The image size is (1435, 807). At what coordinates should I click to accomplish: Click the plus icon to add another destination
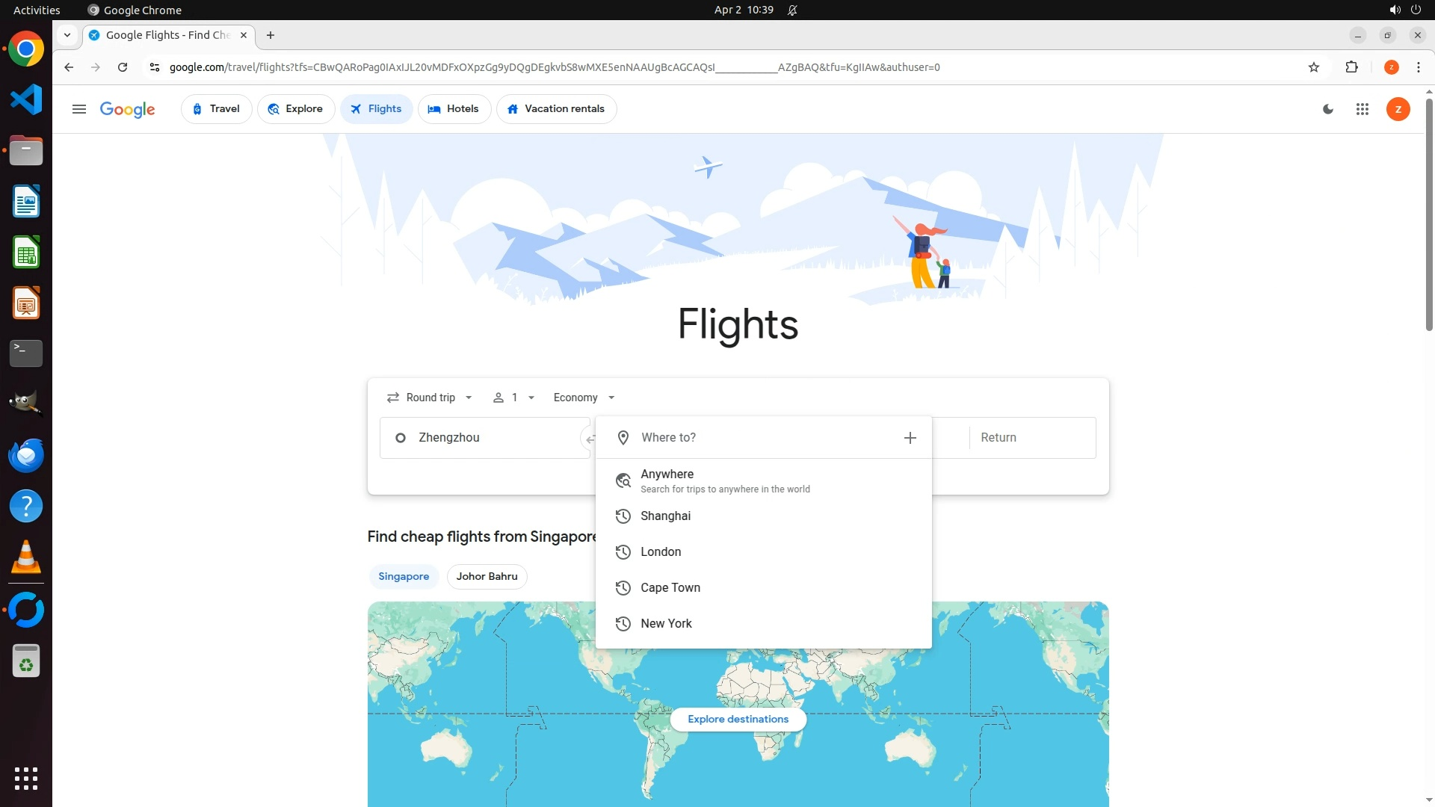click(x=910, y=438)
